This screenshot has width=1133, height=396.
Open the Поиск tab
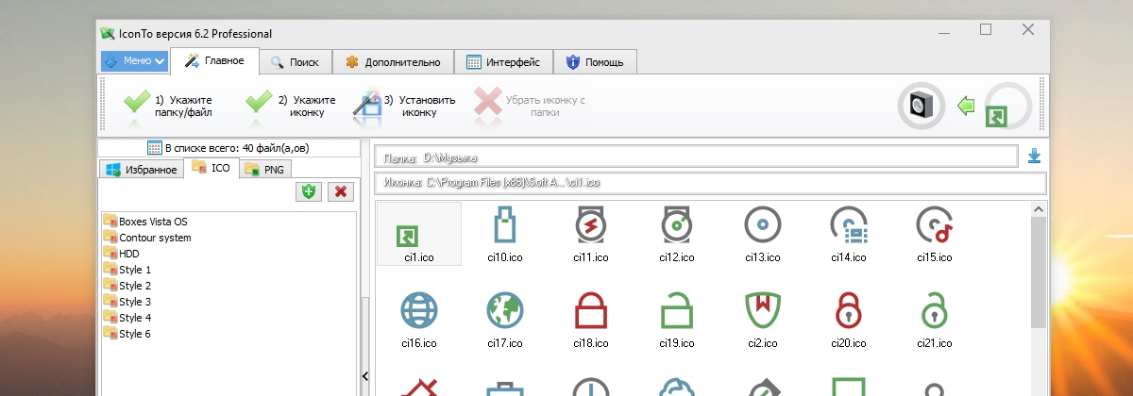(x=296, y=62)
